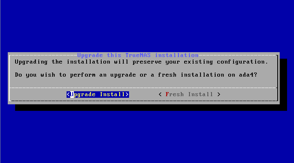Click the words 'fresh installation' in the question
The image size is (294, 163).
(x=191, y=75)
